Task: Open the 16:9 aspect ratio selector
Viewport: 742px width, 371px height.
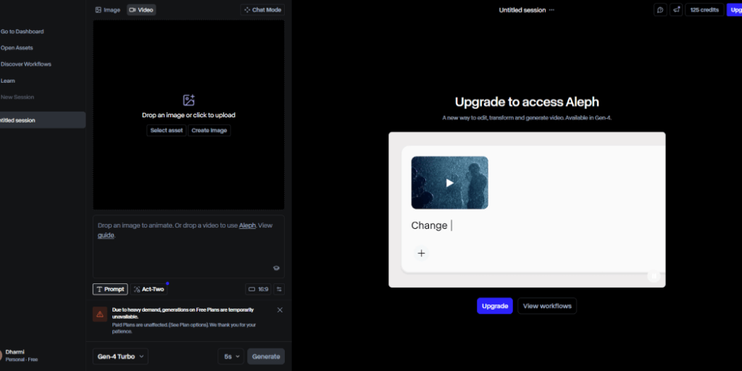Action: (258, 289)
